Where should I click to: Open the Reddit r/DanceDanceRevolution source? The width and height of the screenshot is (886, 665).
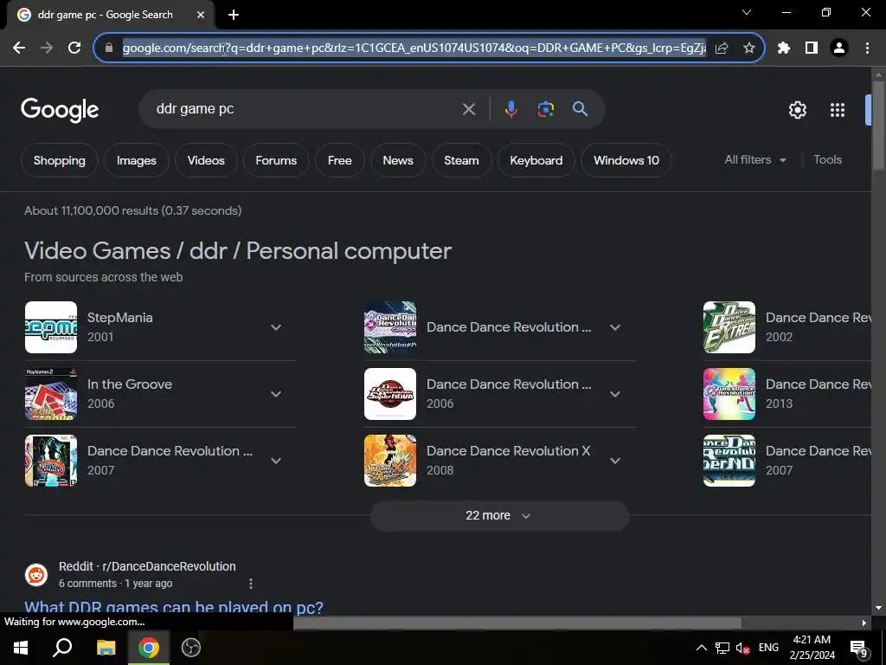coord(147,566)
